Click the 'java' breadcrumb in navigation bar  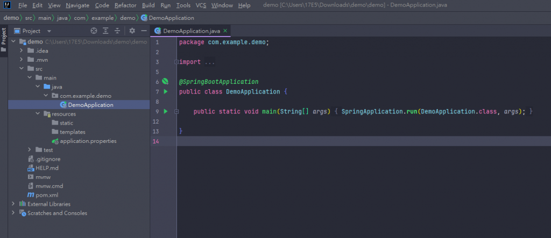coord(62,18)
